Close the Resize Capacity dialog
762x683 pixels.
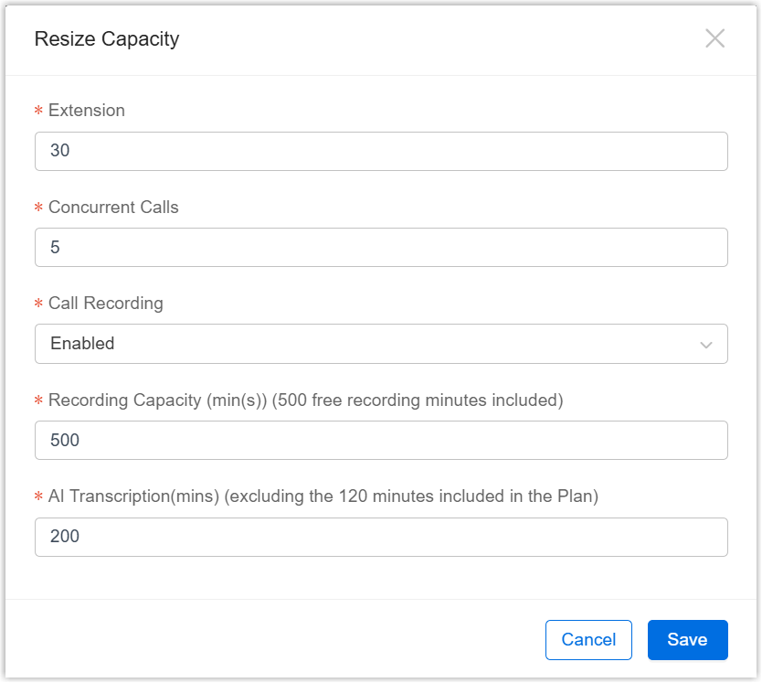(x=714, y=38)
